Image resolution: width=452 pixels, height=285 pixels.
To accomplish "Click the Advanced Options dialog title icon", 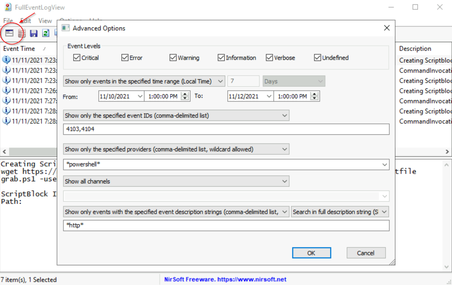I will click(x=65, y=28).
